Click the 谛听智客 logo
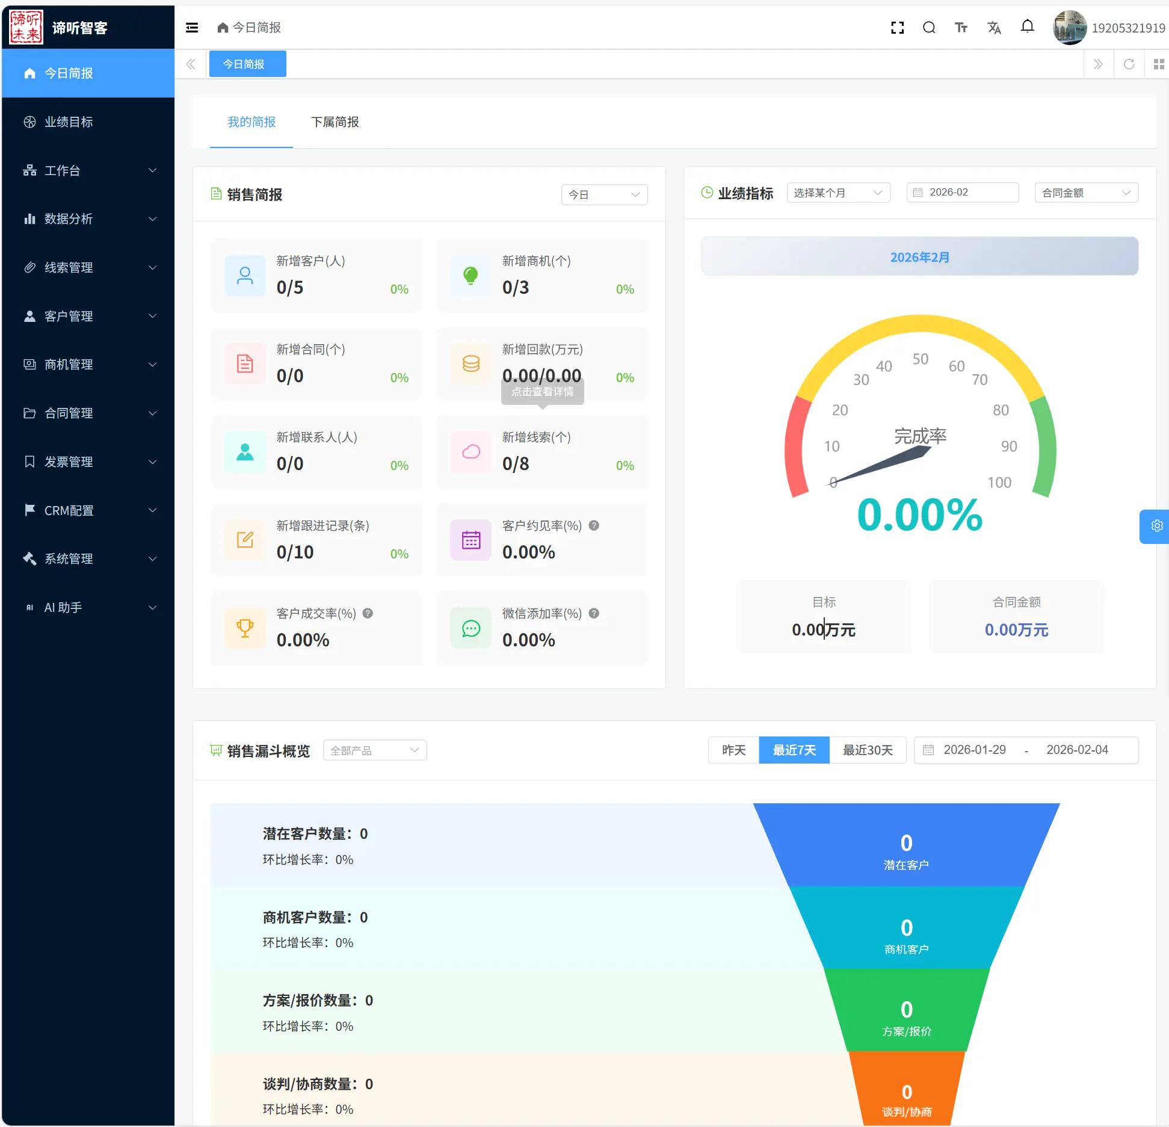Screen dimensions: 1169x1127 pyautogui.click(x=26, y=27)
